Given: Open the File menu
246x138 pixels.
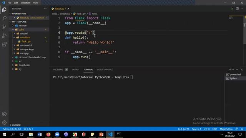Looking at the screenshot, I should tap(9, 3).
